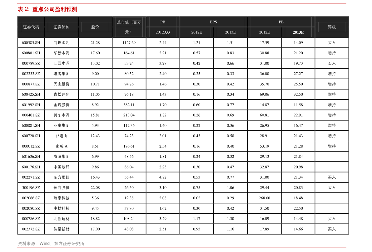
Task: Click the 证券代码 column header
Action: [31, 27]
